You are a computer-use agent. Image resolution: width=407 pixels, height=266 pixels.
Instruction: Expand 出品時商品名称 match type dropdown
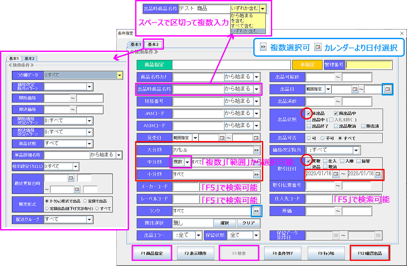click(x=256, y=89)
